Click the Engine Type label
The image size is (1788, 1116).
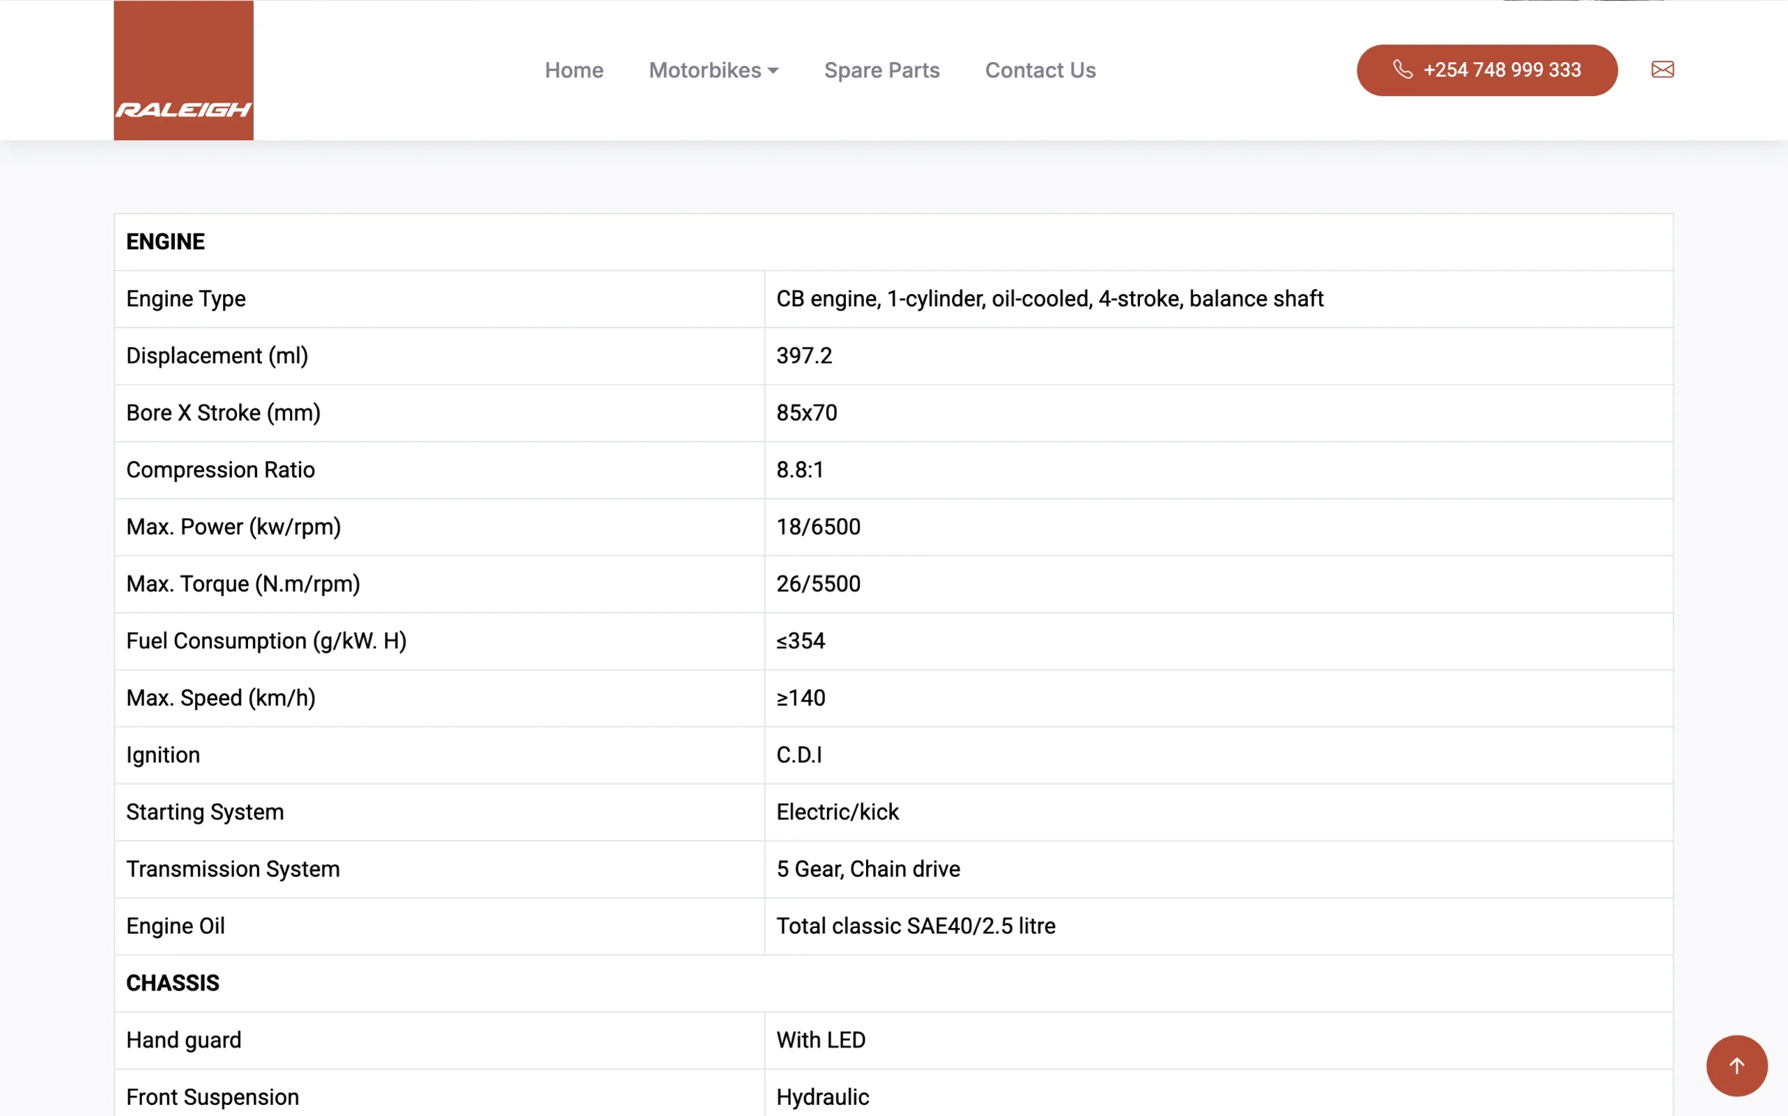pos(186,298)
